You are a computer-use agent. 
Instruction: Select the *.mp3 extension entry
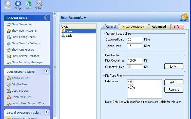point(131,88)
